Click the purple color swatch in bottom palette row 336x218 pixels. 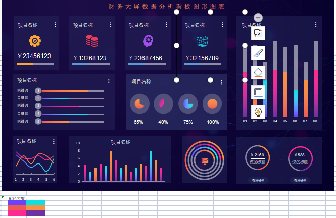point(35,213)
